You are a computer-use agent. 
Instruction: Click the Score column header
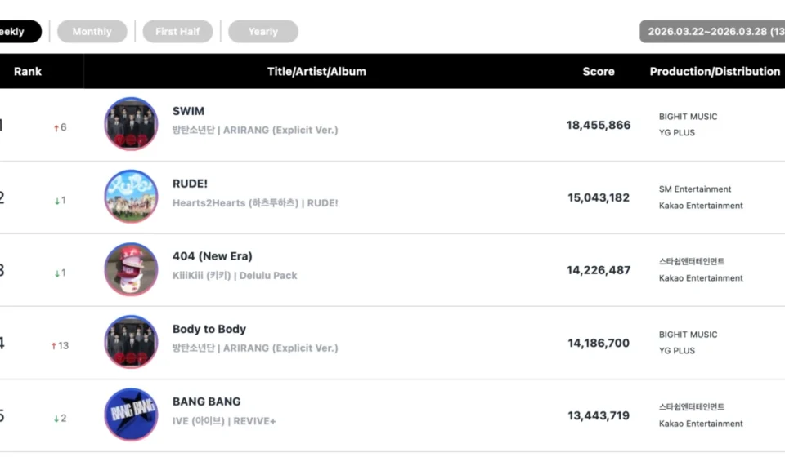(x=598, y=72)
